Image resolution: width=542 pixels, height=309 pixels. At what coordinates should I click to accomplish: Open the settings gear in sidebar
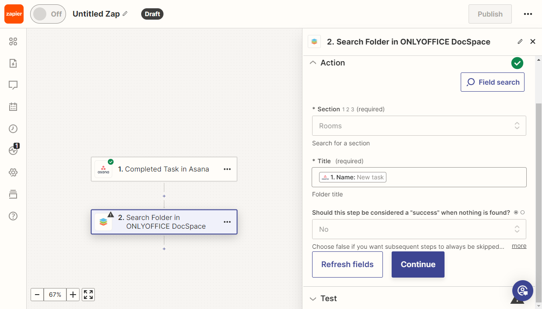pyautogui.click(x=13, y=172)
